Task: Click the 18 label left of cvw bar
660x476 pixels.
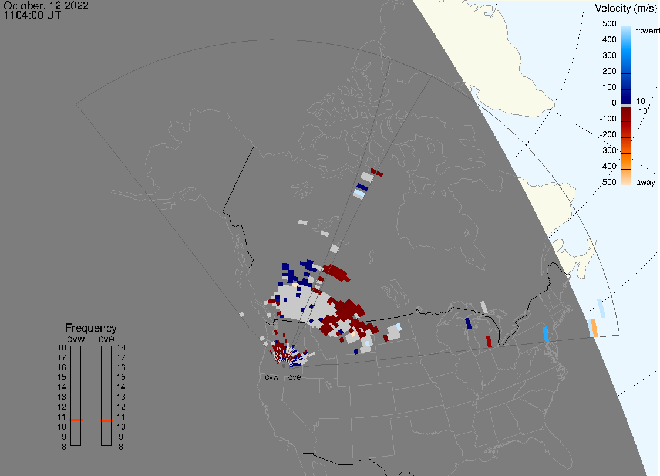Action: point(62,347)
